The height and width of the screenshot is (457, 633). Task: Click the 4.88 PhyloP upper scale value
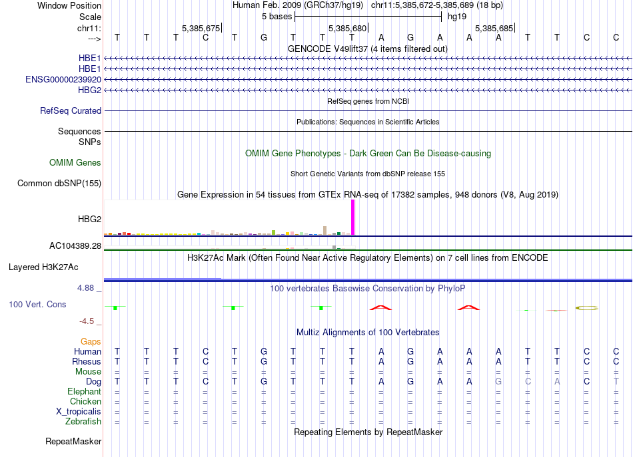click(x=85, y=288)
